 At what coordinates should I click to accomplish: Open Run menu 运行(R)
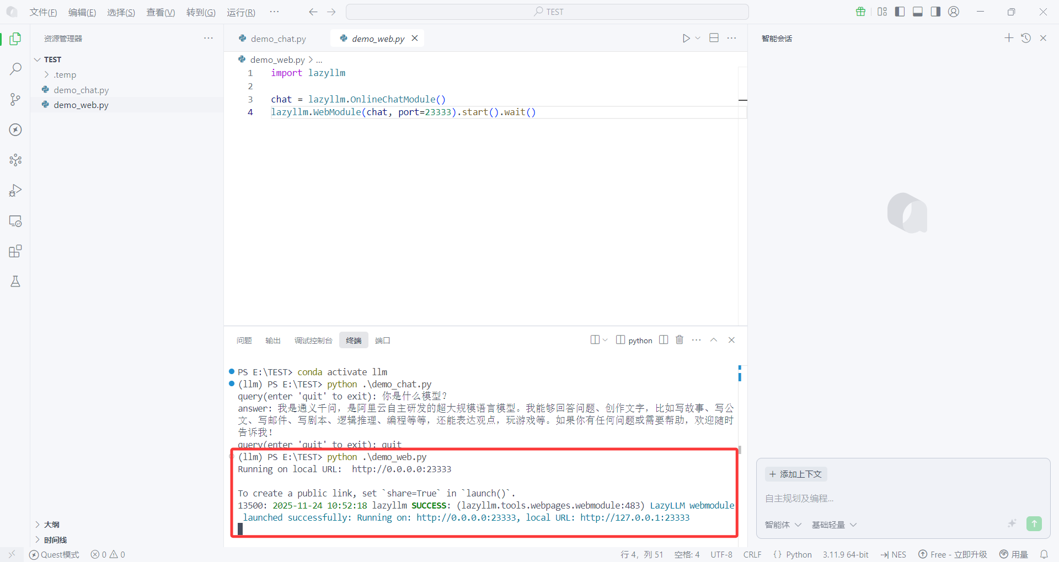point(241,12)
